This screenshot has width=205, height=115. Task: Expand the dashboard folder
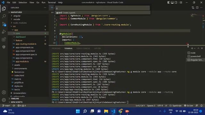[28, 37]
